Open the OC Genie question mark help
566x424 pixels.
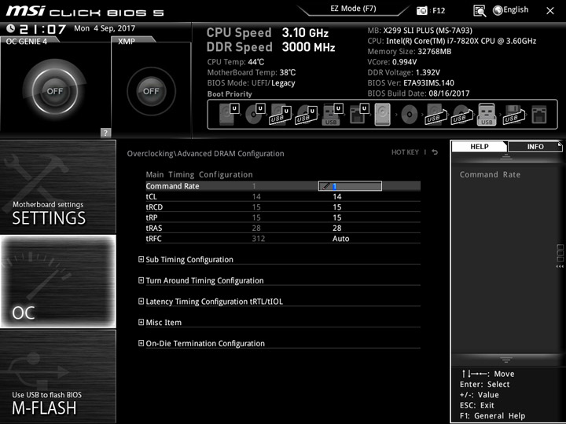tap(105, 133)
